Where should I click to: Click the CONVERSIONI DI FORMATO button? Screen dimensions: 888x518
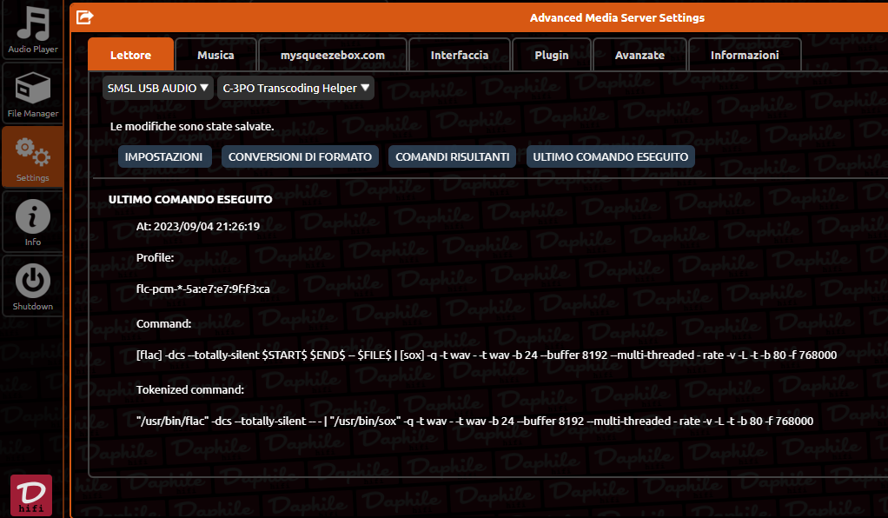(x=300, y=156)
